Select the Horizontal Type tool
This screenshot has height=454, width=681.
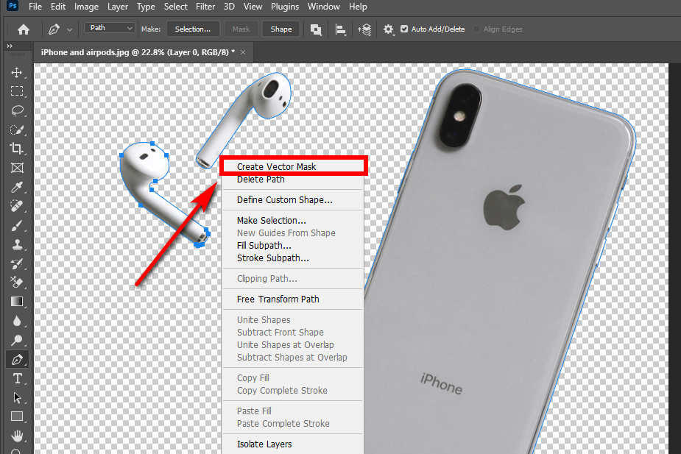pyautogui.click(x=16, y=378)
